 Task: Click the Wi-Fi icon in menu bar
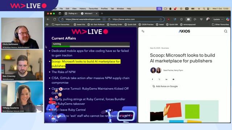coord(199,9)
